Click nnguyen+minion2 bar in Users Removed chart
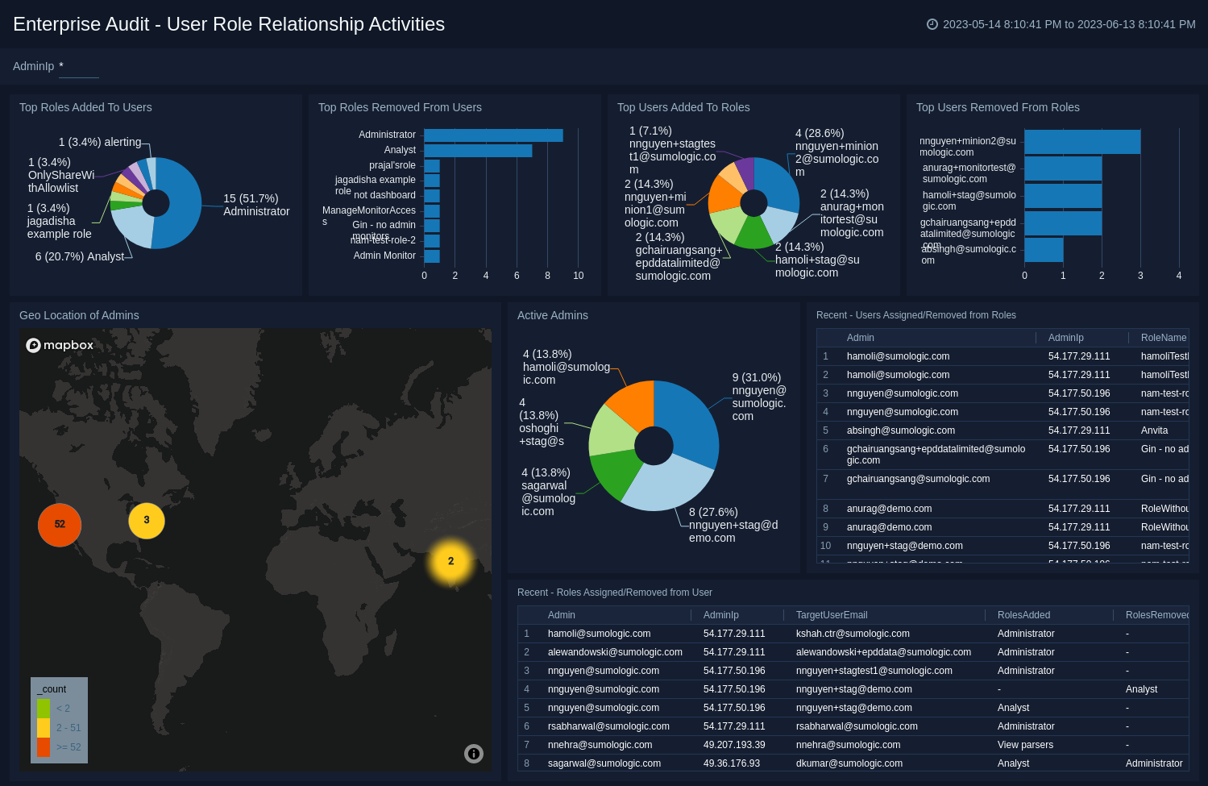 point(1081,143)
